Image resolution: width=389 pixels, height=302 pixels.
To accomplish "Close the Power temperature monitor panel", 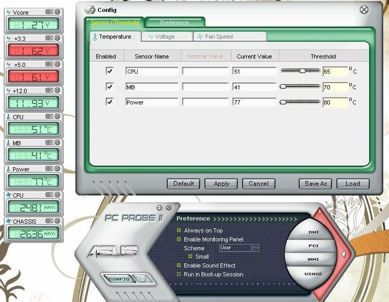I will pos(57,169).
